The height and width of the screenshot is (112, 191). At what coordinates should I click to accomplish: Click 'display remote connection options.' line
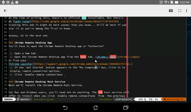(35, 71)
